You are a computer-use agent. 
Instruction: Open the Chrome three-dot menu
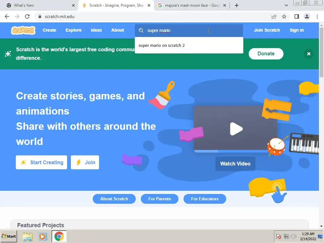tap(317, 16)
